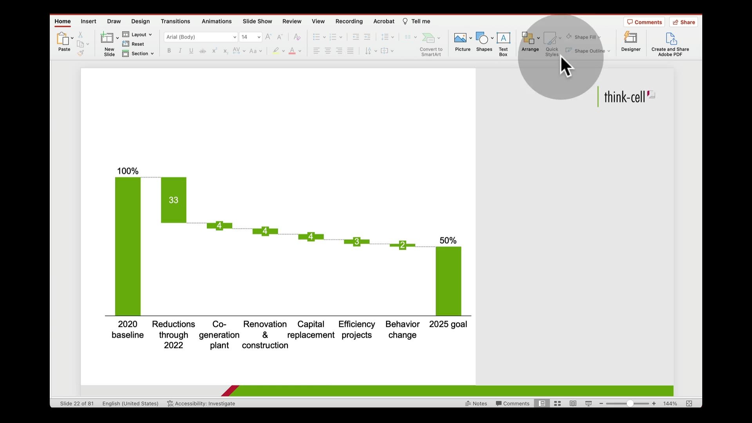Increase font size with the larger A icon
Image resolution: width=752 pixels, height=423 pixels.
pos(268,37)
